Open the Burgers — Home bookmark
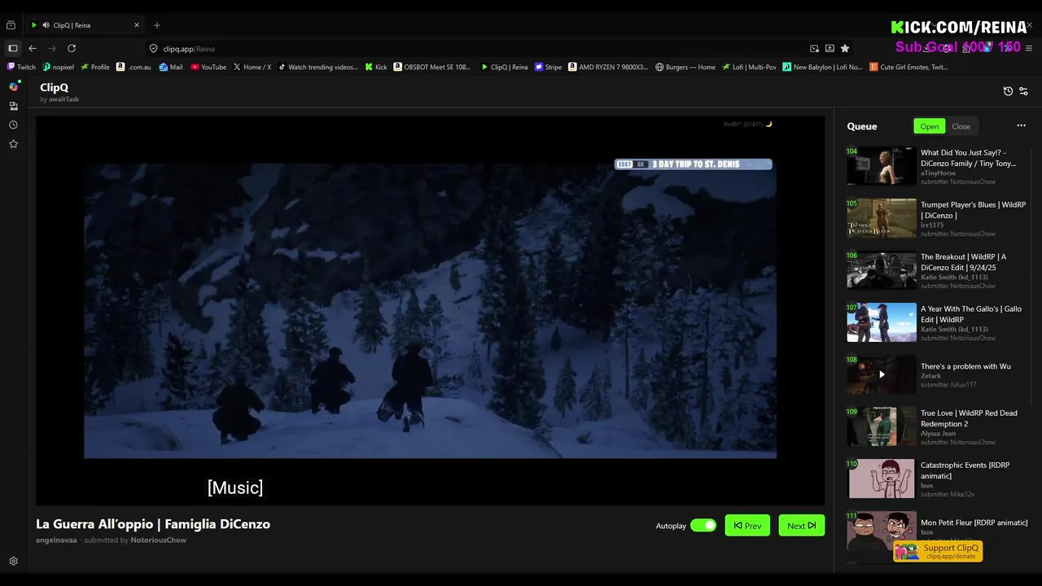1042x586 pixels. [x=685, y=67]
